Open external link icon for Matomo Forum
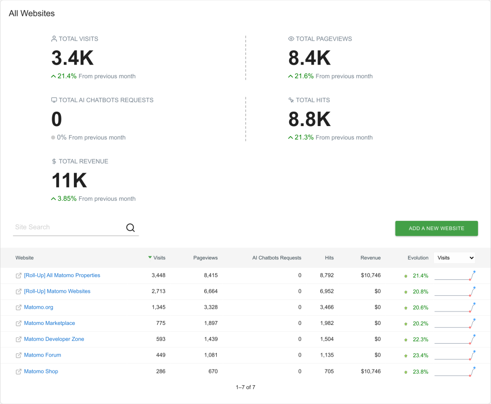Screen dimensions: 491x404 pos(19,355)
